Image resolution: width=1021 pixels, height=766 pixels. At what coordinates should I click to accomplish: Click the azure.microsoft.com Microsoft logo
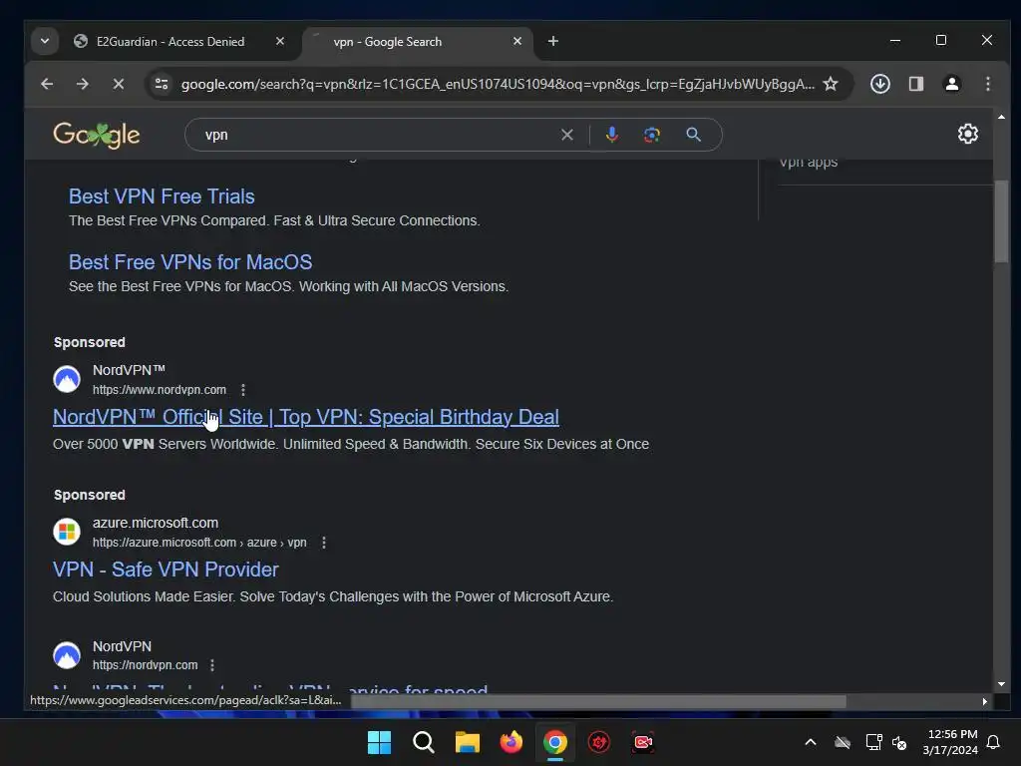point(67,532)
